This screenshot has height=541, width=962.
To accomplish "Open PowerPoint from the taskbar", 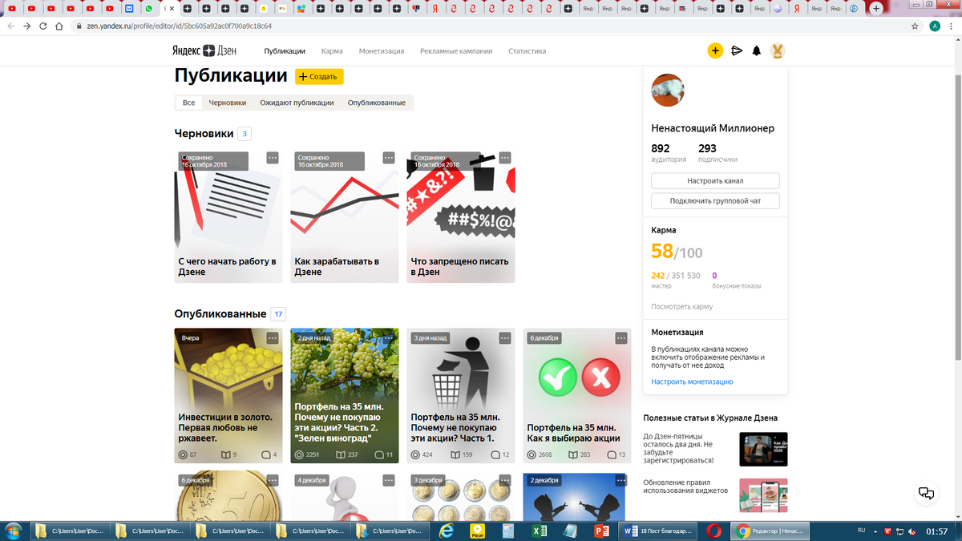I will 601,531.
